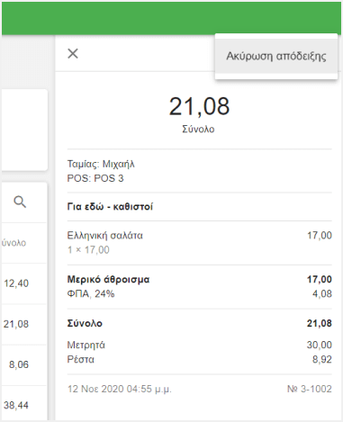The image size is (343, 422).
Task: Click the 12 Νοε 2020 04:55 μ.μ. timestamp
Action: 120,390
